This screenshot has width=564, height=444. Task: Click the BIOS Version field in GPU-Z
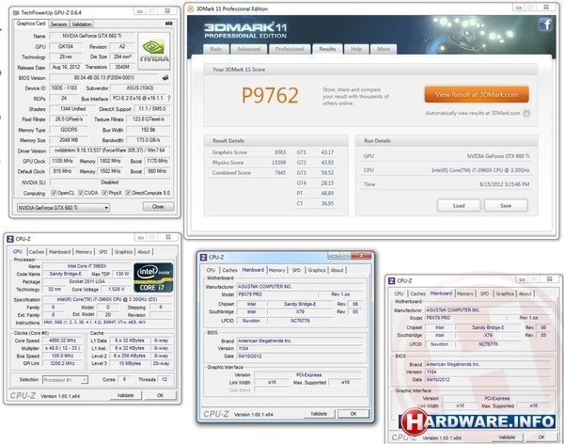pyautogui.click(x=104, y=78)
